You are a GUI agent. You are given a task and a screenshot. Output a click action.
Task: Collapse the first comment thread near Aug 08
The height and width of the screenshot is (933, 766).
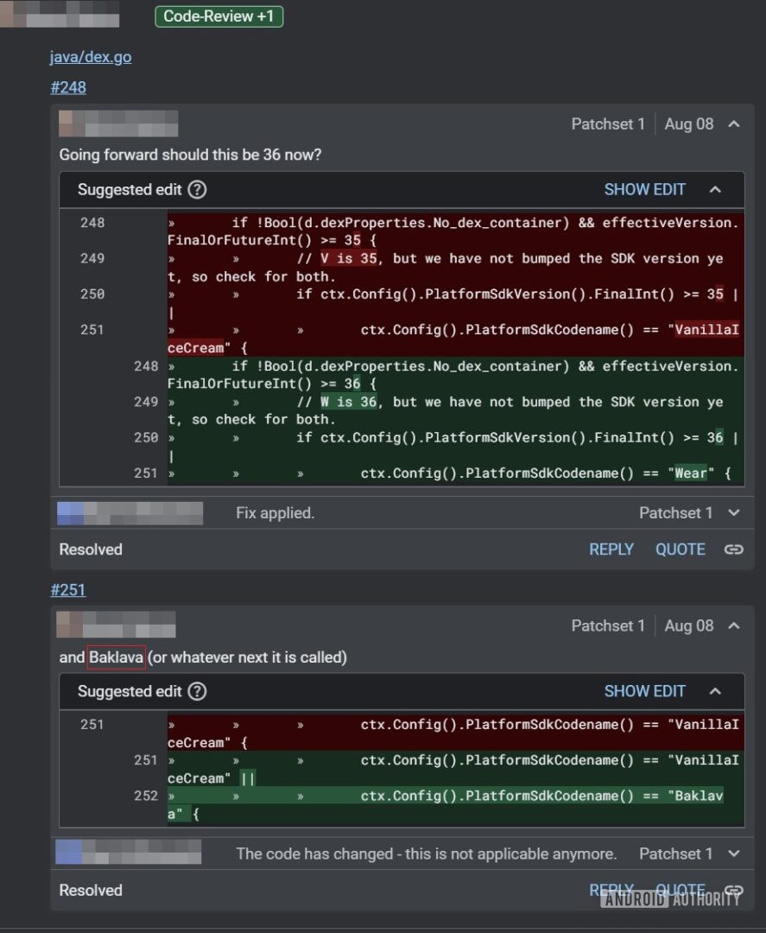[734, 124]
